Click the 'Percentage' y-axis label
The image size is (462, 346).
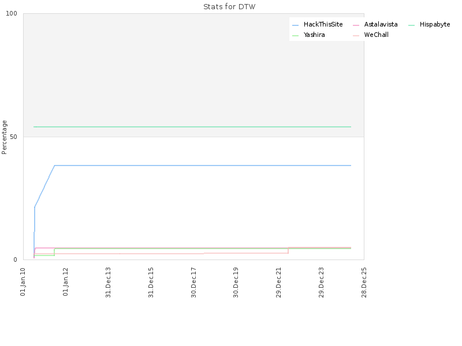pos(4,137)
